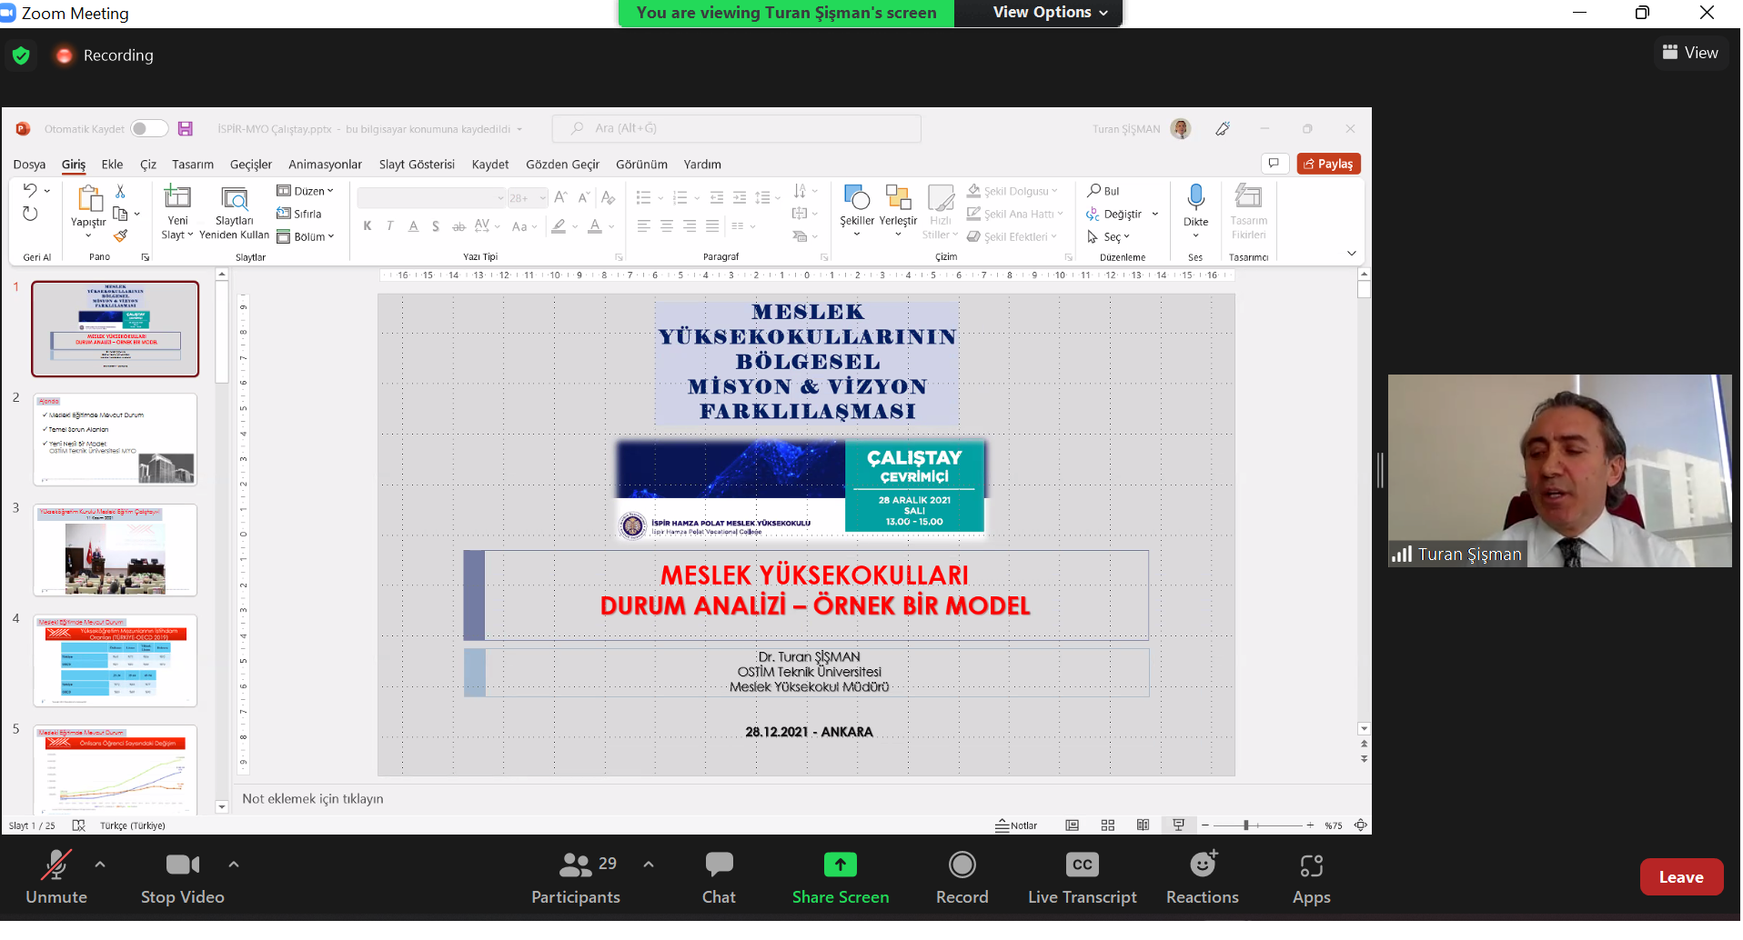The height and width of the screenshot is (940, 1743).
Task: Adjust the PowerPoint zoom slider
Action: pos(1246,825)
